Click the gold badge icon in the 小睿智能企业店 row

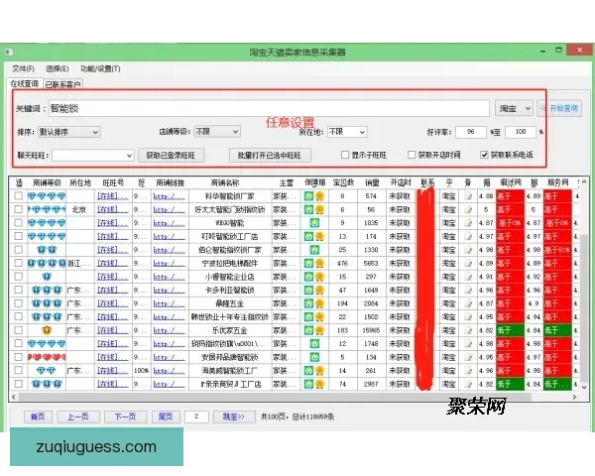pos(319,277)
